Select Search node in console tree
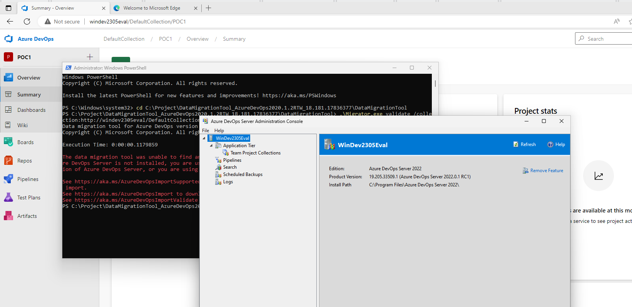 pyautogui.click(x=230, y=167)
